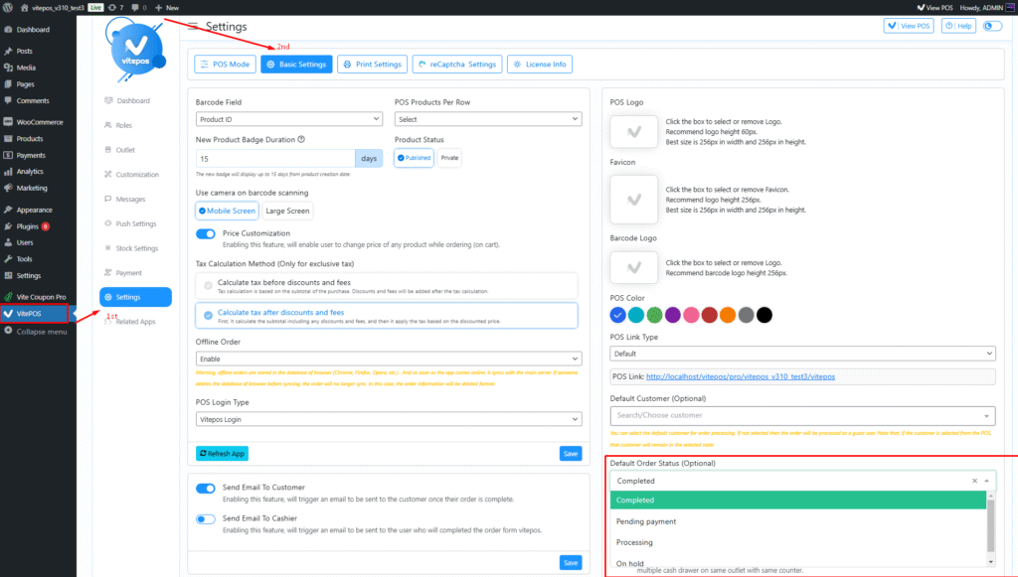Click the WordPress logo icon in admin bar

tap(8, 8)
